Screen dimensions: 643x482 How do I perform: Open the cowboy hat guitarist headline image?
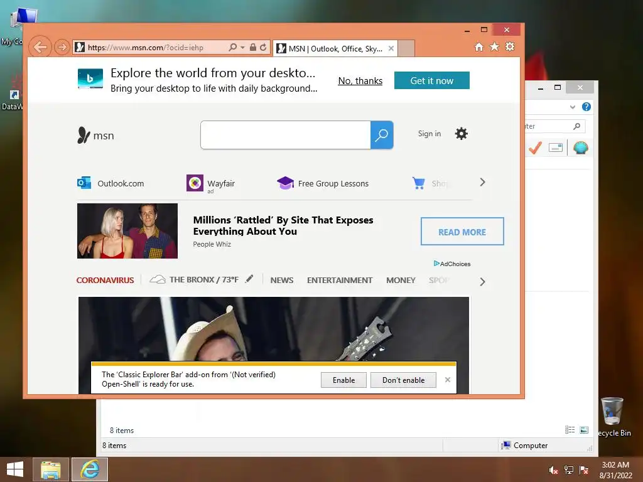[274, 329]
